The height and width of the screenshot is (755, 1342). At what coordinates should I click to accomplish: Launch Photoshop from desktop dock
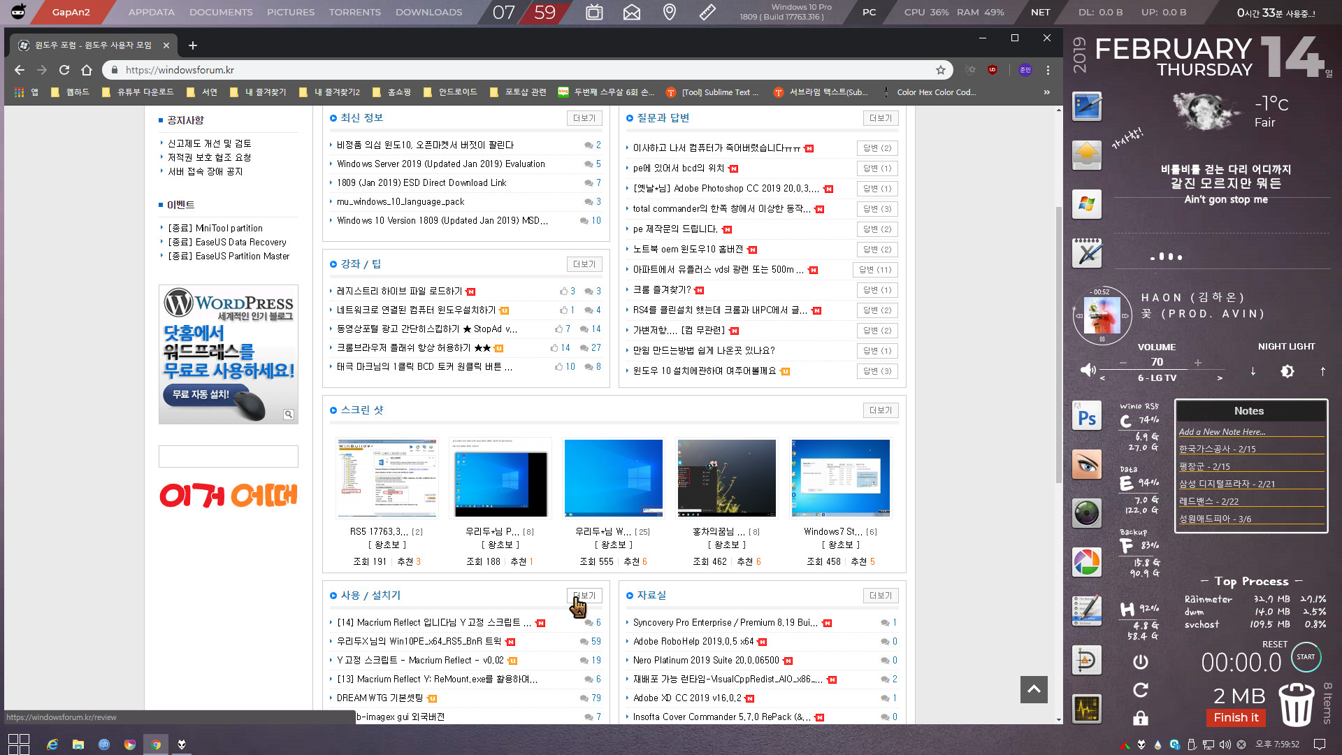pyautogui.click(x=1087, y=416)
